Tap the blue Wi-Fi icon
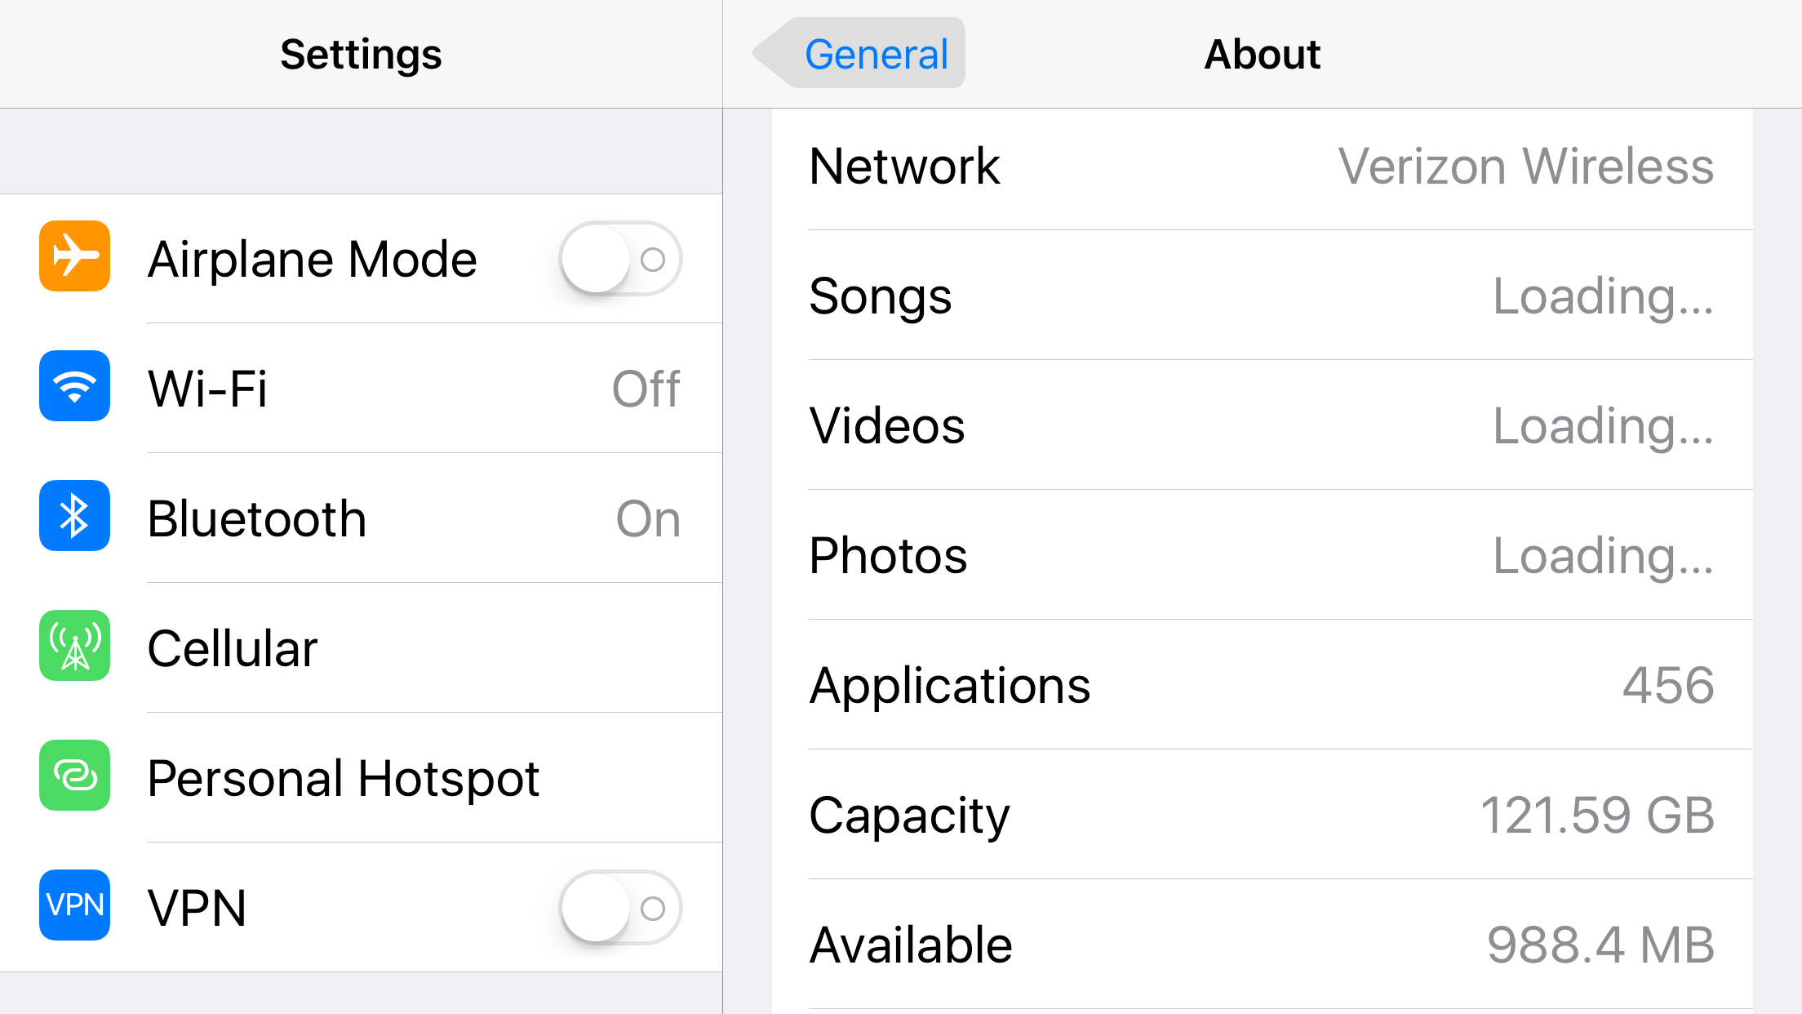 [x=73, y=387]
